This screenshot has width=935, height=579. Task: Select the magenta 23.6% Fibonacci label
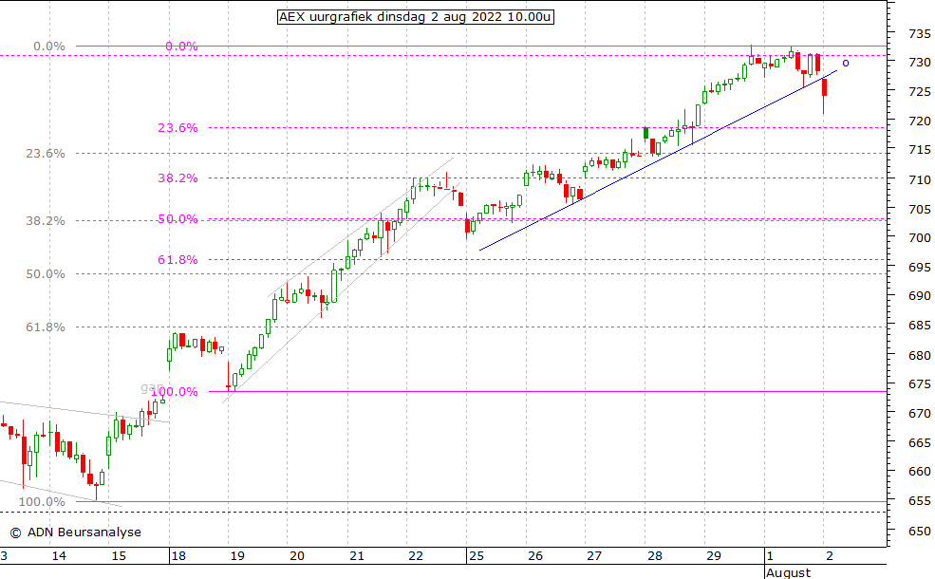tap(180, 127)
